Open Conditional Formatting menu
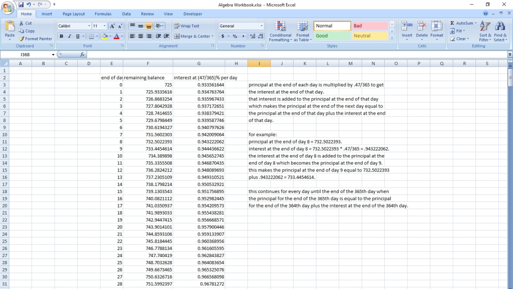The image size is (513, 289). click(x=281, y=31)
